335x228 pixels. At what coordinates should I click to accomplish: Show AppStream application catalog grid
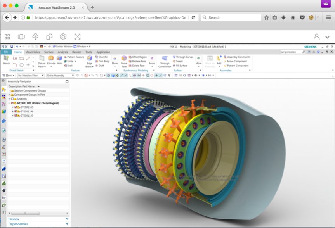(x=7, y=37)
